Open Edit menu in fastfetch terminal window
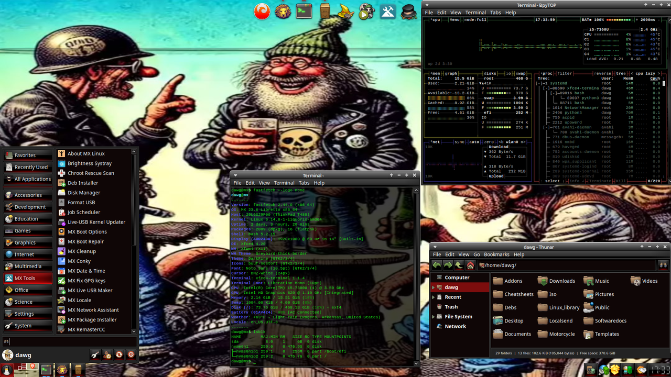Image resolution: width=671 pixels, height=377 pixels. pyautogui.click(x=250, y=183)
